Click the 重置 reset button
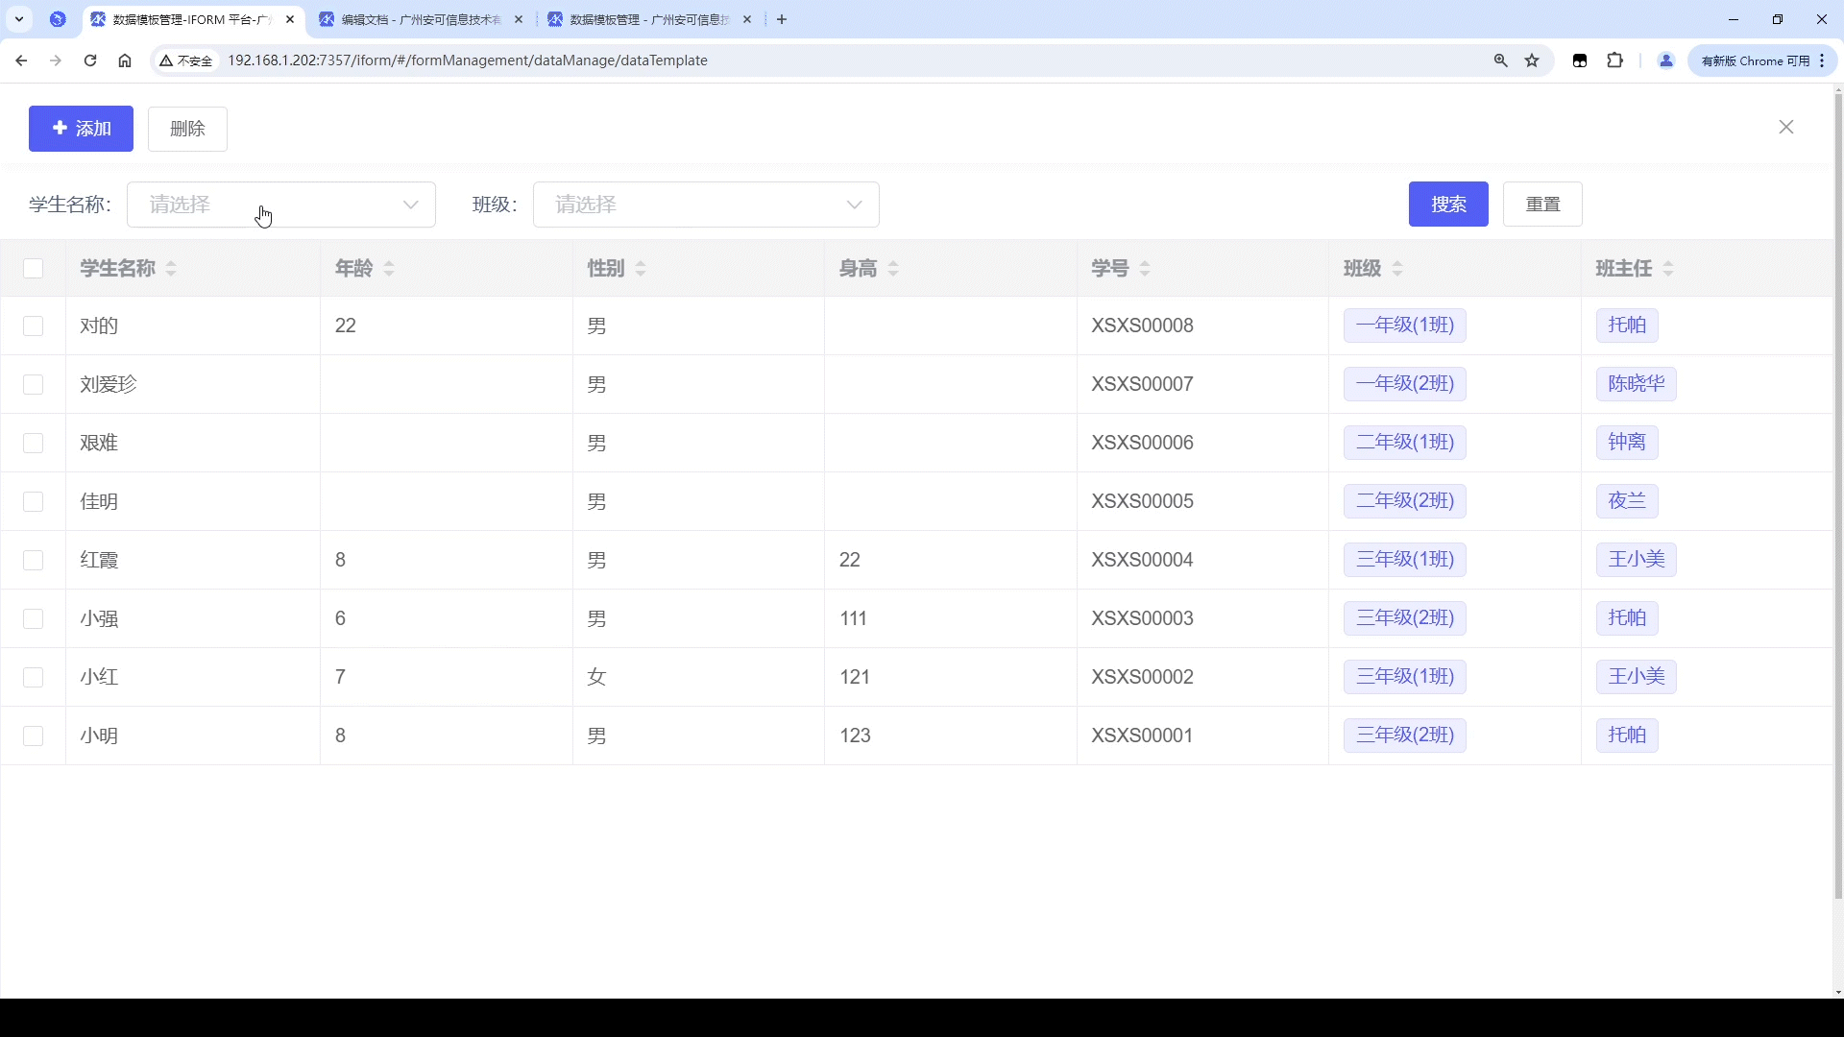Image resolution: width=1844 pixels, height=1037 pixels. pyautogui.click(x=1541, y=205)
